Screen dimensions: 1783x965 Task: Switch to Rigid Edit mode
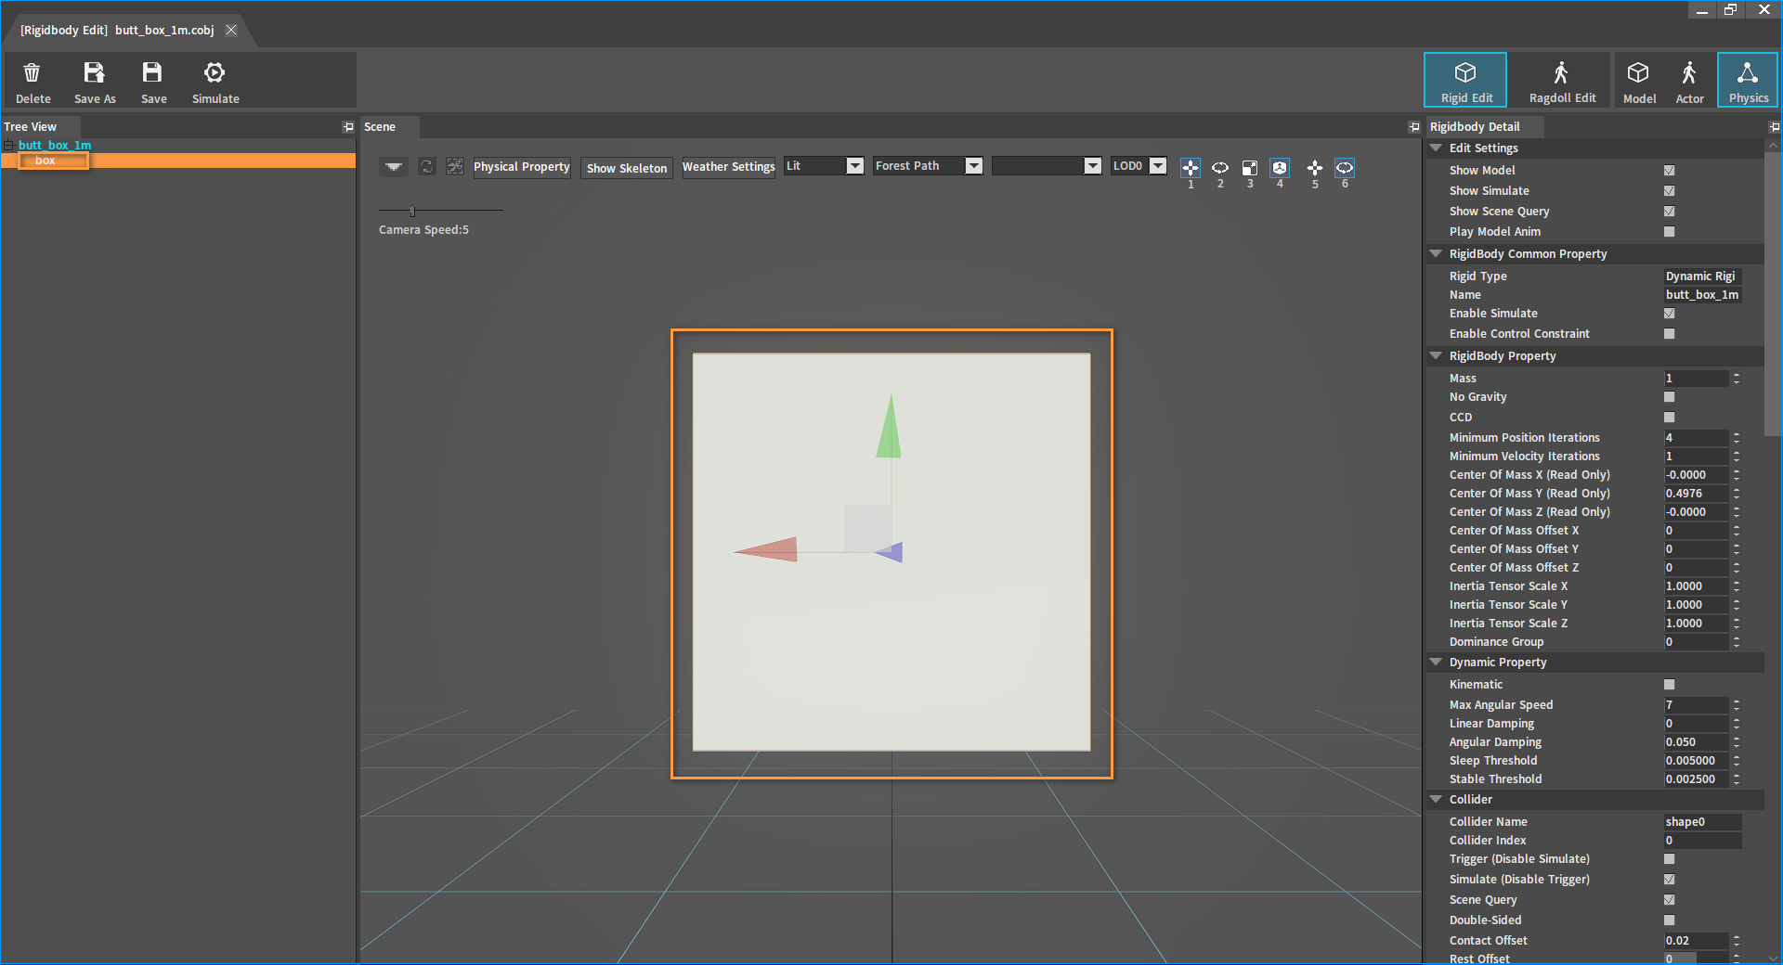(x=1465, y=80)
